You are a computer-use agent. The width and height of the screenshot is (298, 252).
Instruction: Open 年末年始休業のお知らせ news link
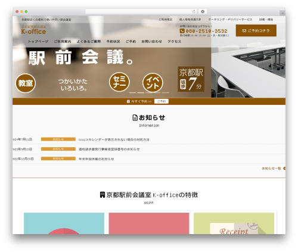[97, 159]
